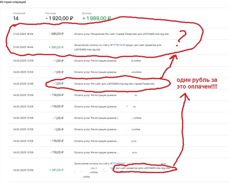The width and height of the screenshot is (229, 183).
Task: Select the +481,00 ₽ deposit amount
Action: click(x=56, y=170)
